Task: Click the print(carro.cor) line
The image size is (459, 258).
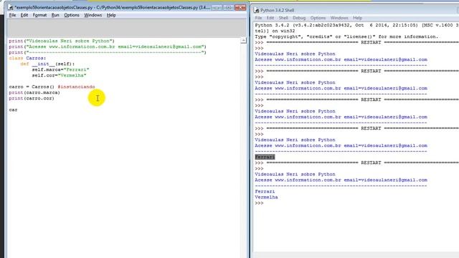Action: click(x=32, y=98)
